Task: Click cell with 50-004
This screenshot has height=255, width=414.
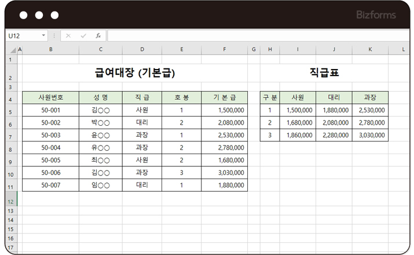Action: tap(51, 147)
